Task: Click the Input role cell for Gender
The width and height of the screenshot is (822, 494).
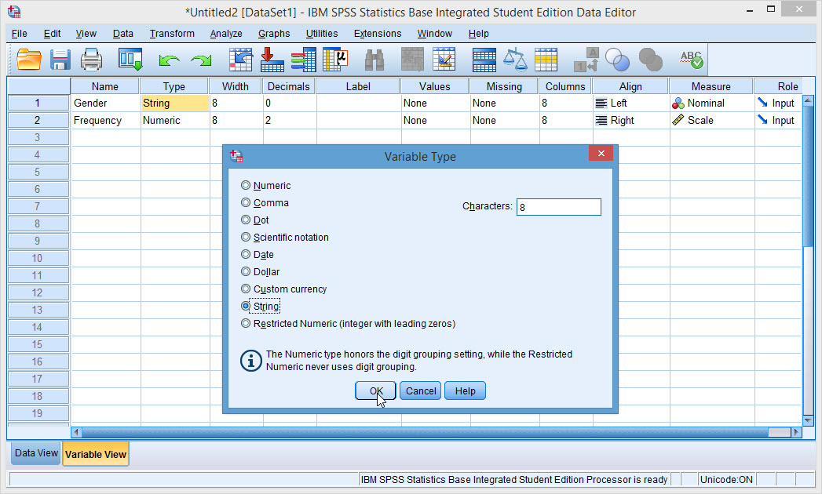Action: pyautogui.click(x=778, y=104)
